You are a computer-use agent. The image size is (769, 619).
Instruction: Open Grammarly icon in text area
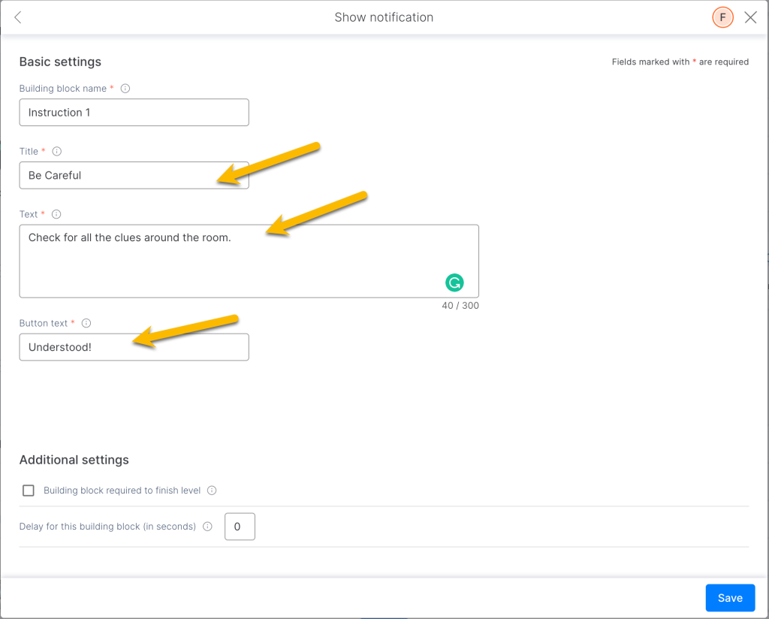454,282
